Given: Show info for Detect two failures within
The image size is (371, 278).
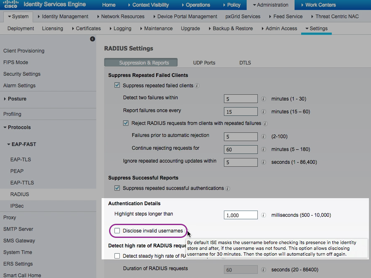Looking at the screenshot, I should tap(263, 99).
